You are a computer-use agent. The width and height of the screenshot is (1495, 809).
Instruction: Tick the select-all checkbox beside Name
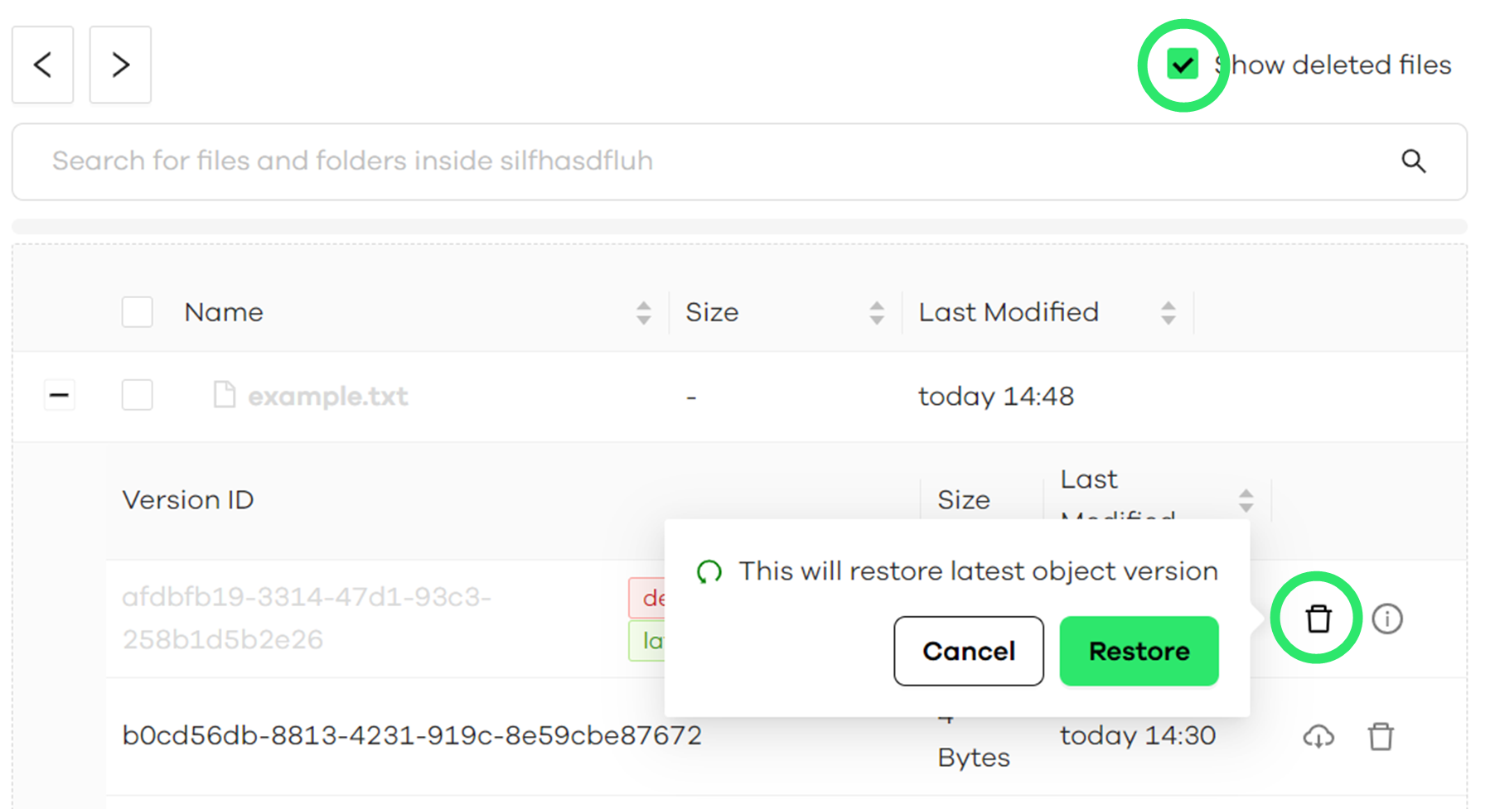pos(138,312)
